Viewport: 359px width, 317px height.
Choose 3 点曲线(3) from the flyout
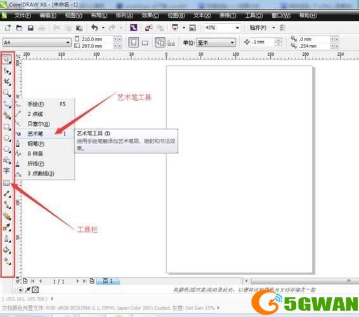45,173
